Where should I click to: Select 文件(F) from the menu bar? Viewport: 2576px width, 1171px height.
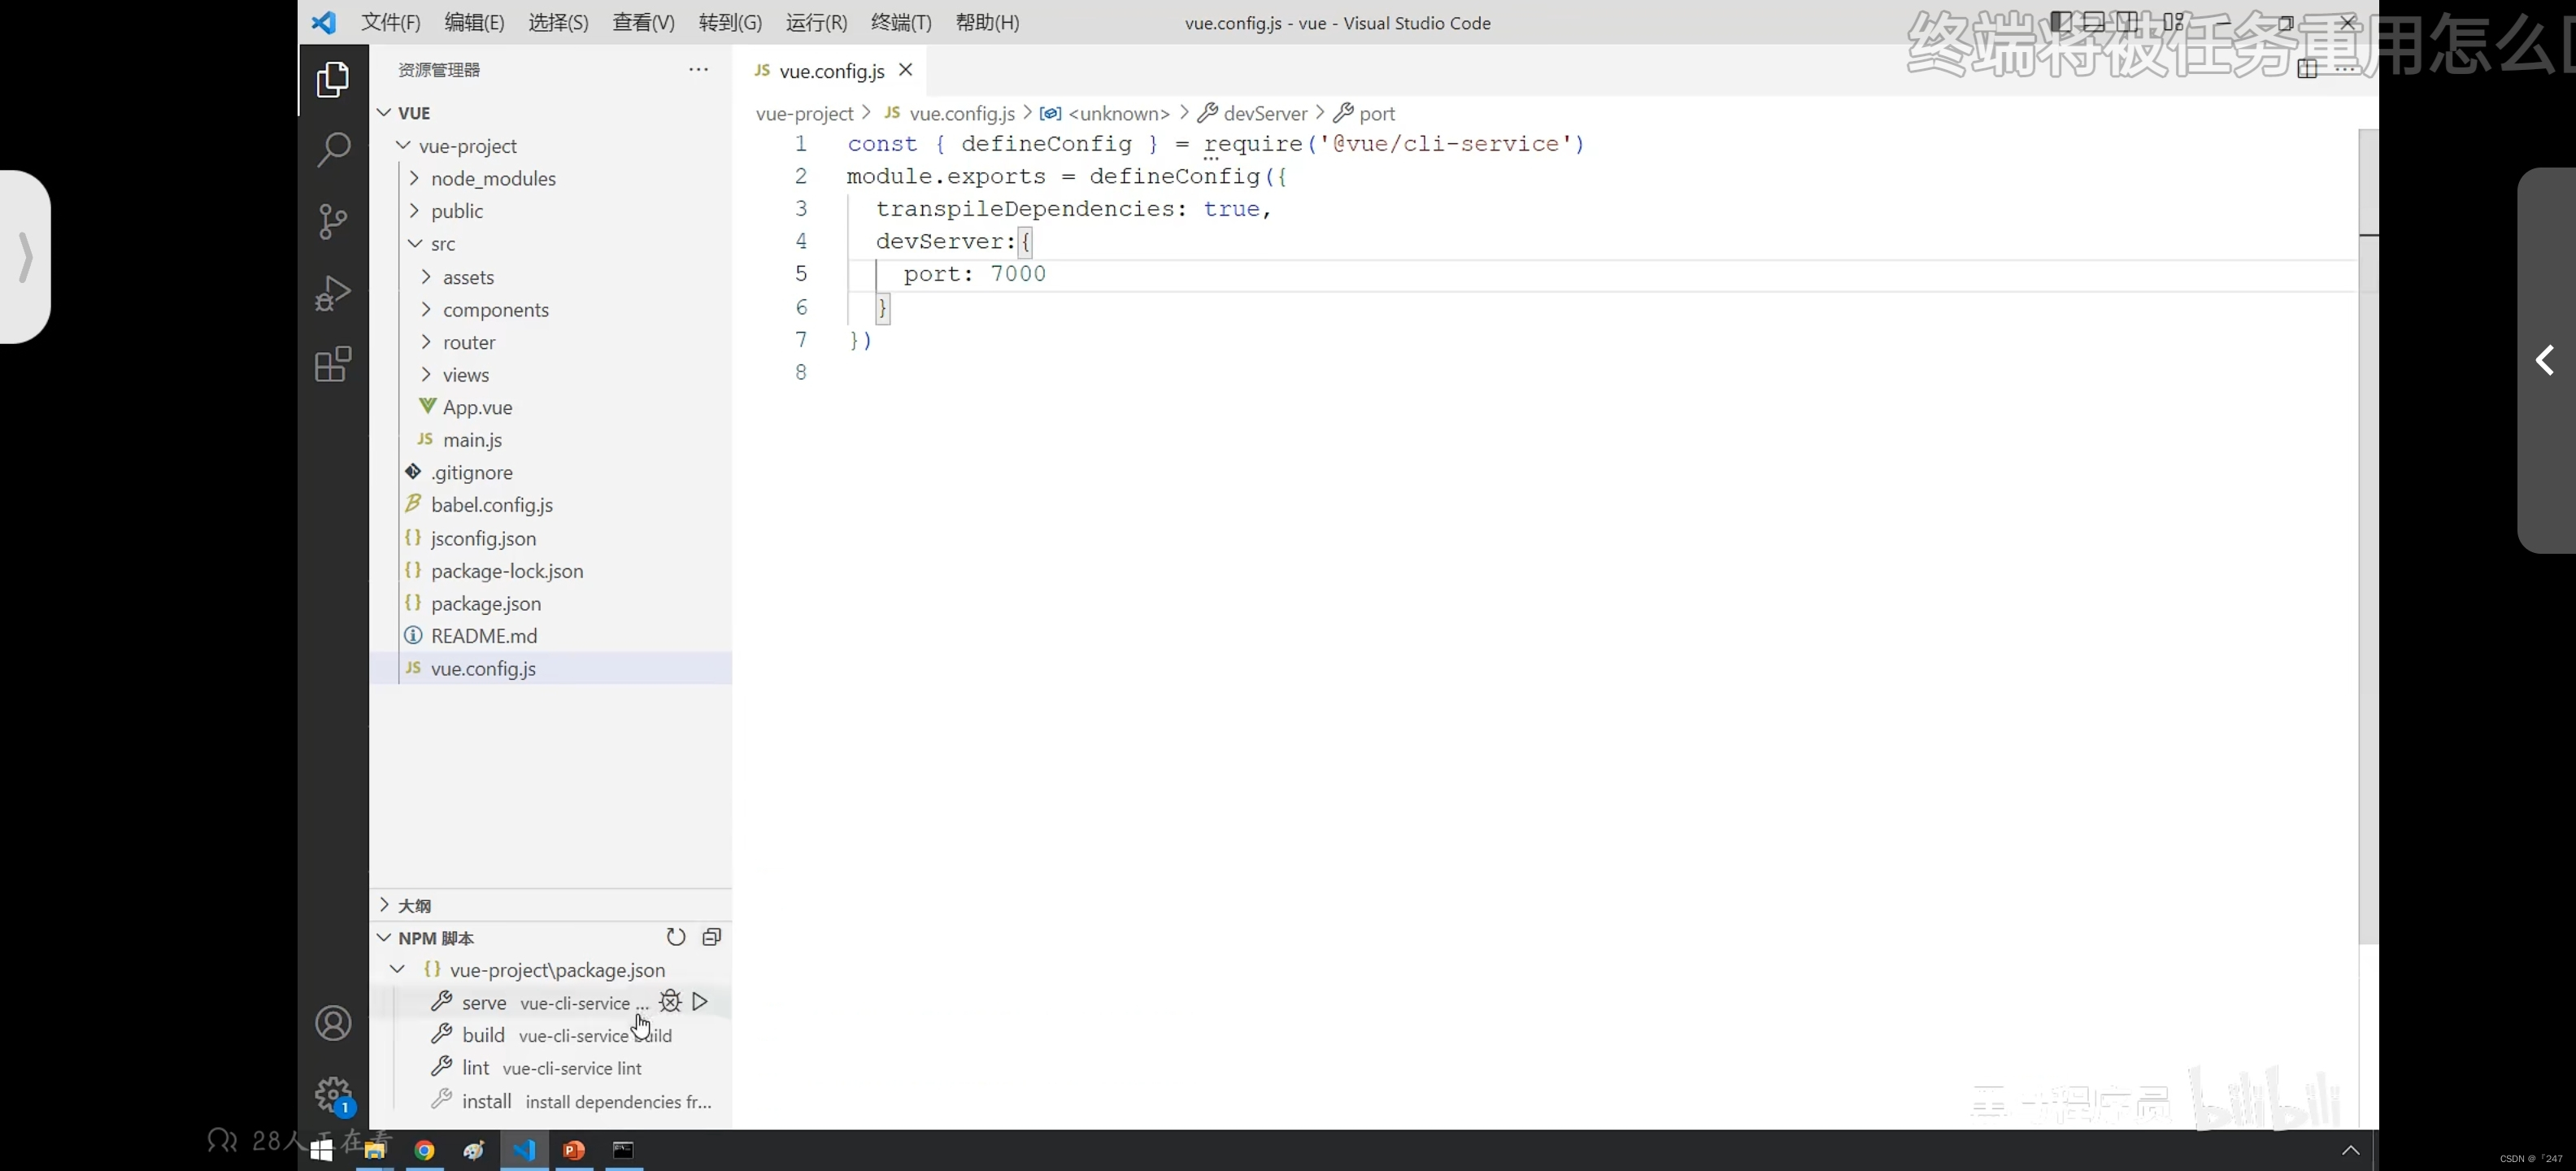click(389, 21)
